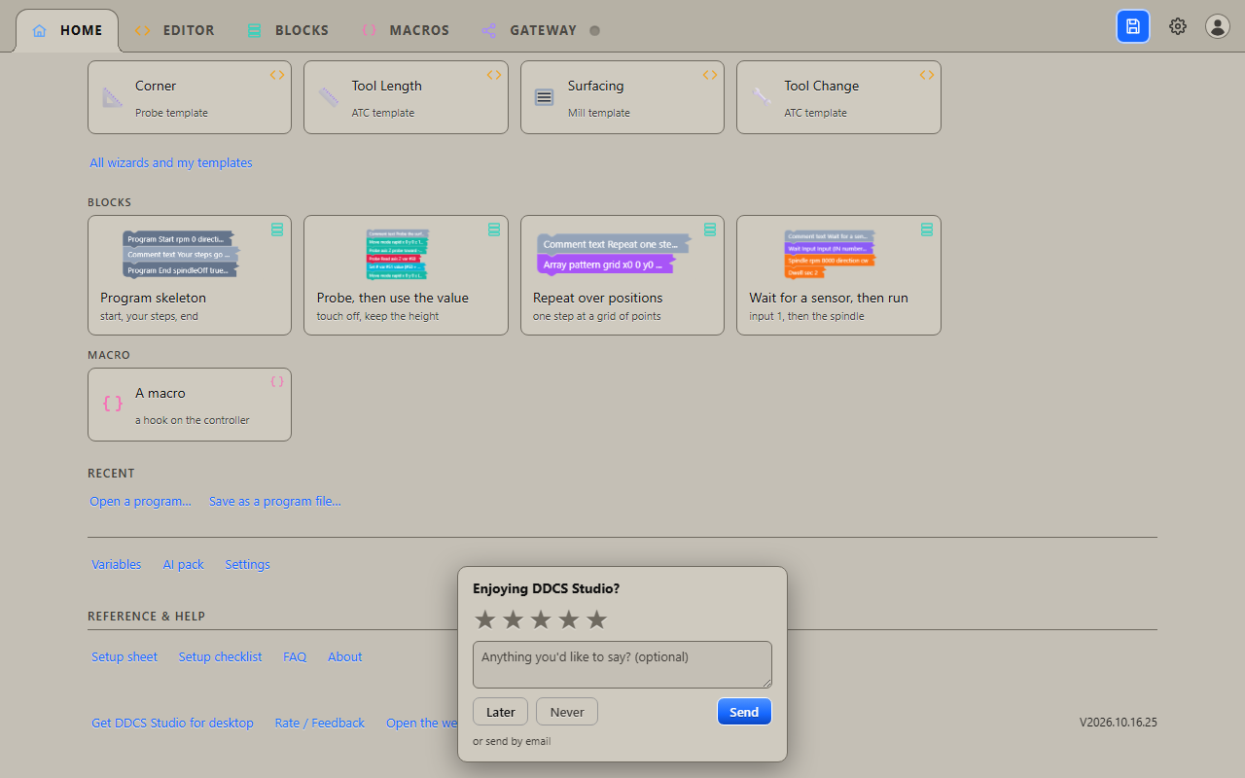Click the Settings text link below Recent
The image size is (1245, 778).
(248, 564)
